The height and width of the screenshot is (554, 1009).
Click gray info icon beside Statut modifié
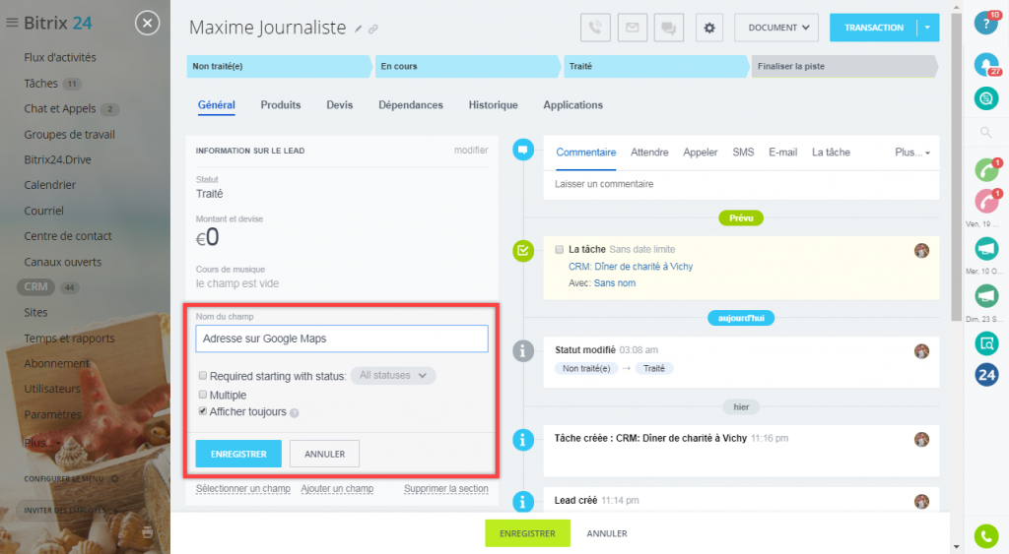(523, 351)
